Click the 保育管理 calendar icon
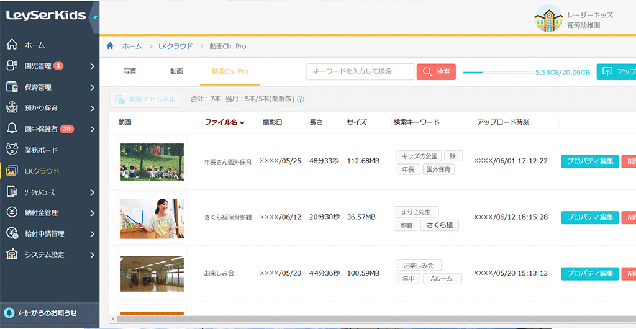This screenshot has width=636, height=329. click(12, 87)
